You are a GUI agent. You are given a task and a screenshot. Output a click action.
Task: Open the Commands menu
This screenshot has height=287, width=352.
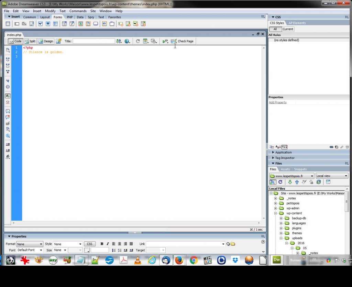pos(78,11)
